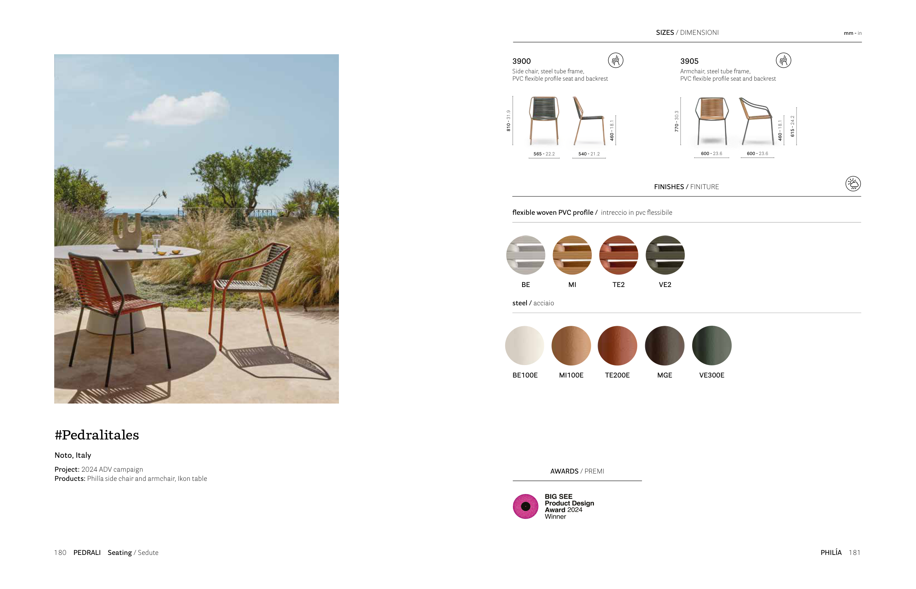
Task: Choose the MI100E steel finish swatch
Action: coord(571,345)
